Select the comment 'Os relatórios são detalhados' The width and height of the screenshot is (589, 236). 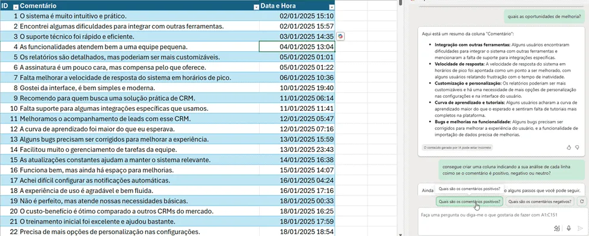139,57
